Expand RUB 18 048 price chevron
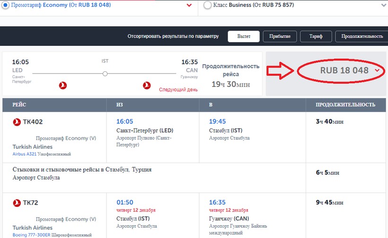 (x=377, y=70)
